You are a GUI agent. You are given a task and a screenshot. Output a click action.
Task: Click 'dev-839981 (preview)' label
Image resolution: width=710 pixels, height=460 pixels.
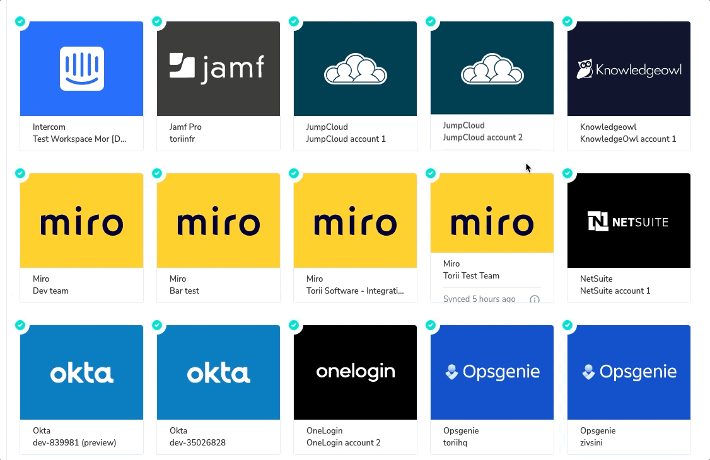74,443
